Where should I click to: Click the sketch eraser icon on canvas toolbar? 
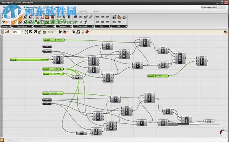coord(7,32)
